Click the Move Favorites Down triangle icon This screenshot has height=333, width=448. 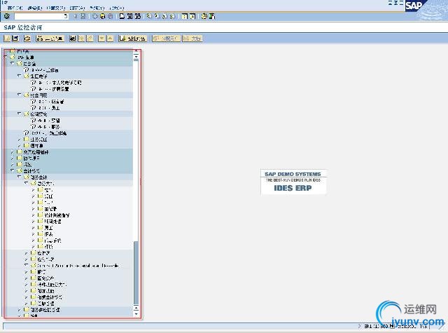(x=101, y=38)
